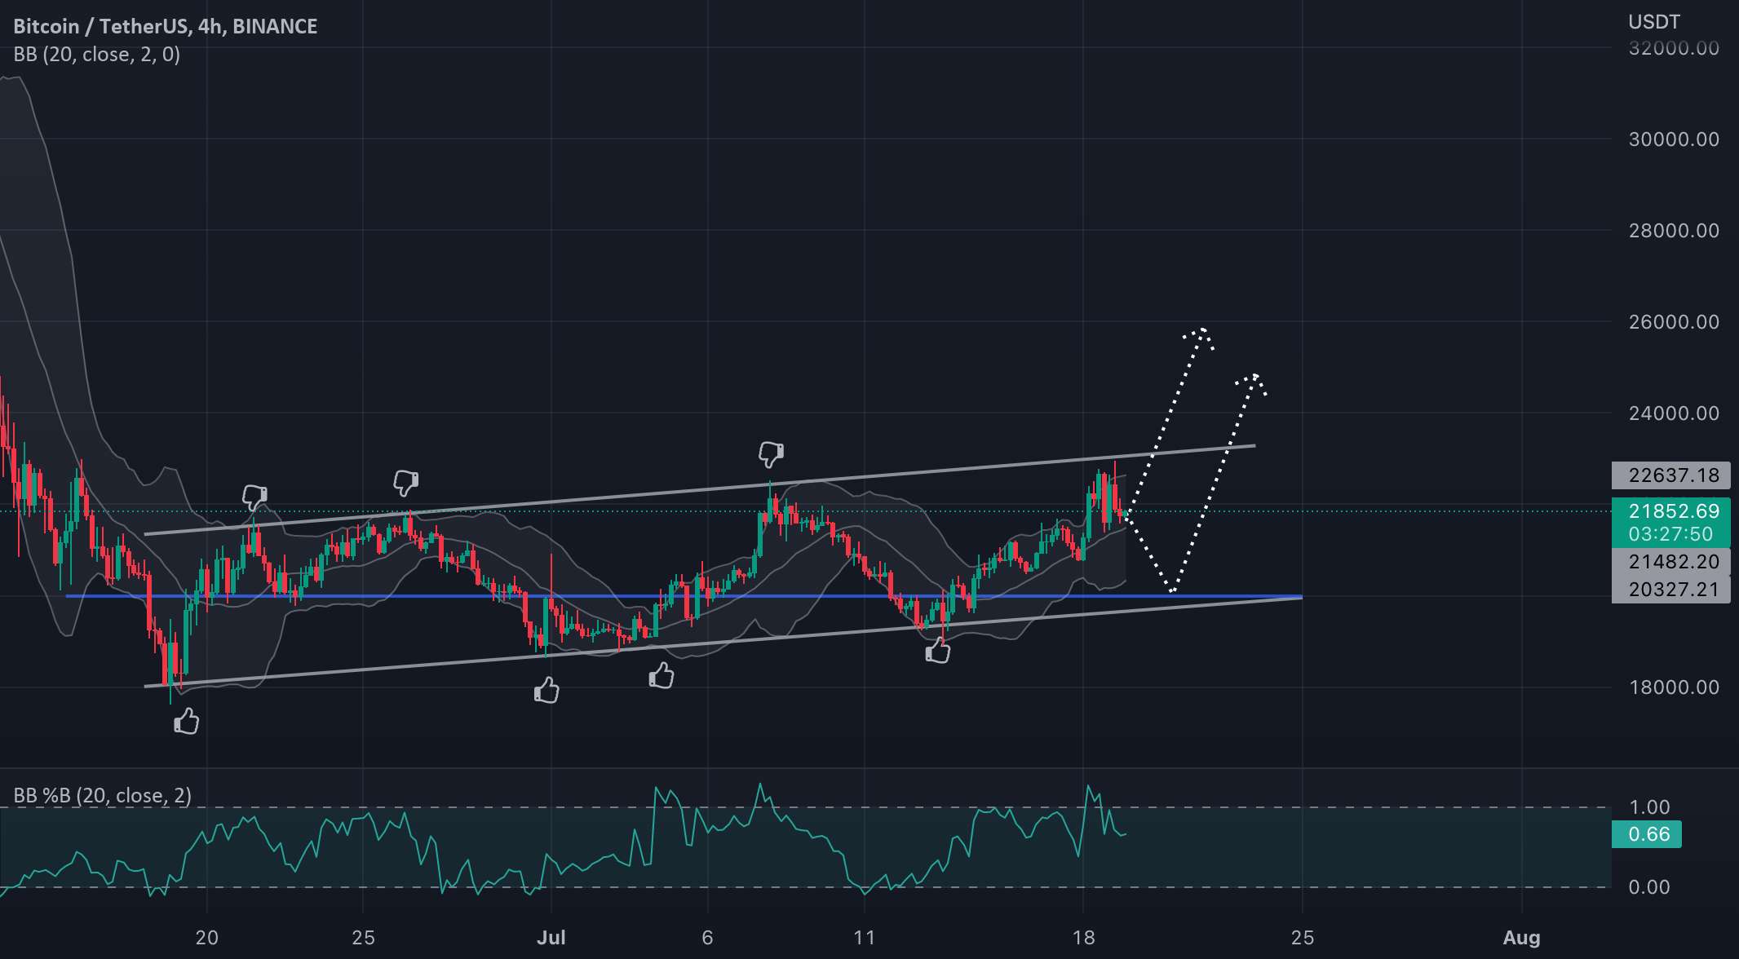Click the 20 date label on the time axis
The height and width of the screenshot is (959, 1739).
point(207,938)
